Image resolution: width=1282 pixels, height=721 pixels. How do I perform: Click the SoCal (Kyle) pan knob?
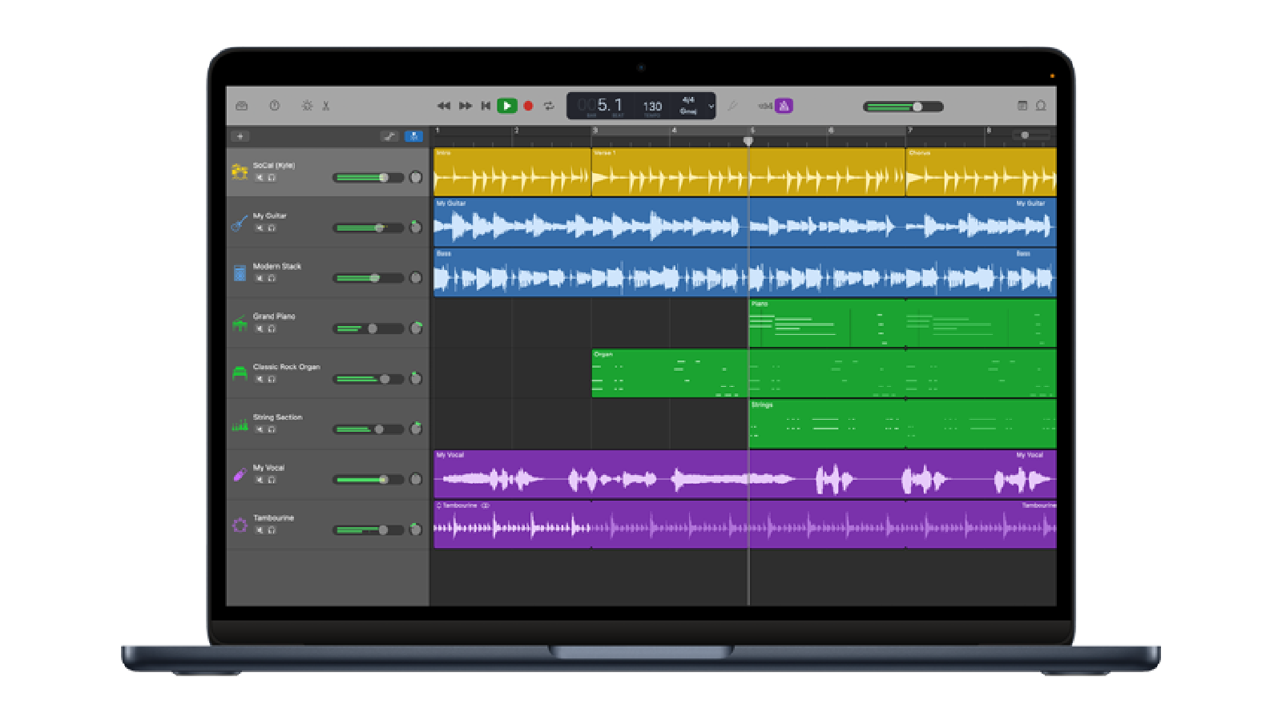click(416, 178)
